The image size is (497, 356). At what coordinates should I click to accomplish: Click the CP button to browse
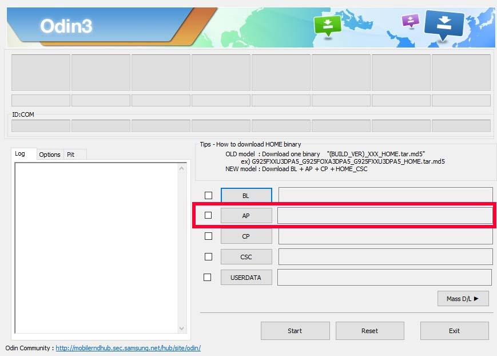[246, 236]
